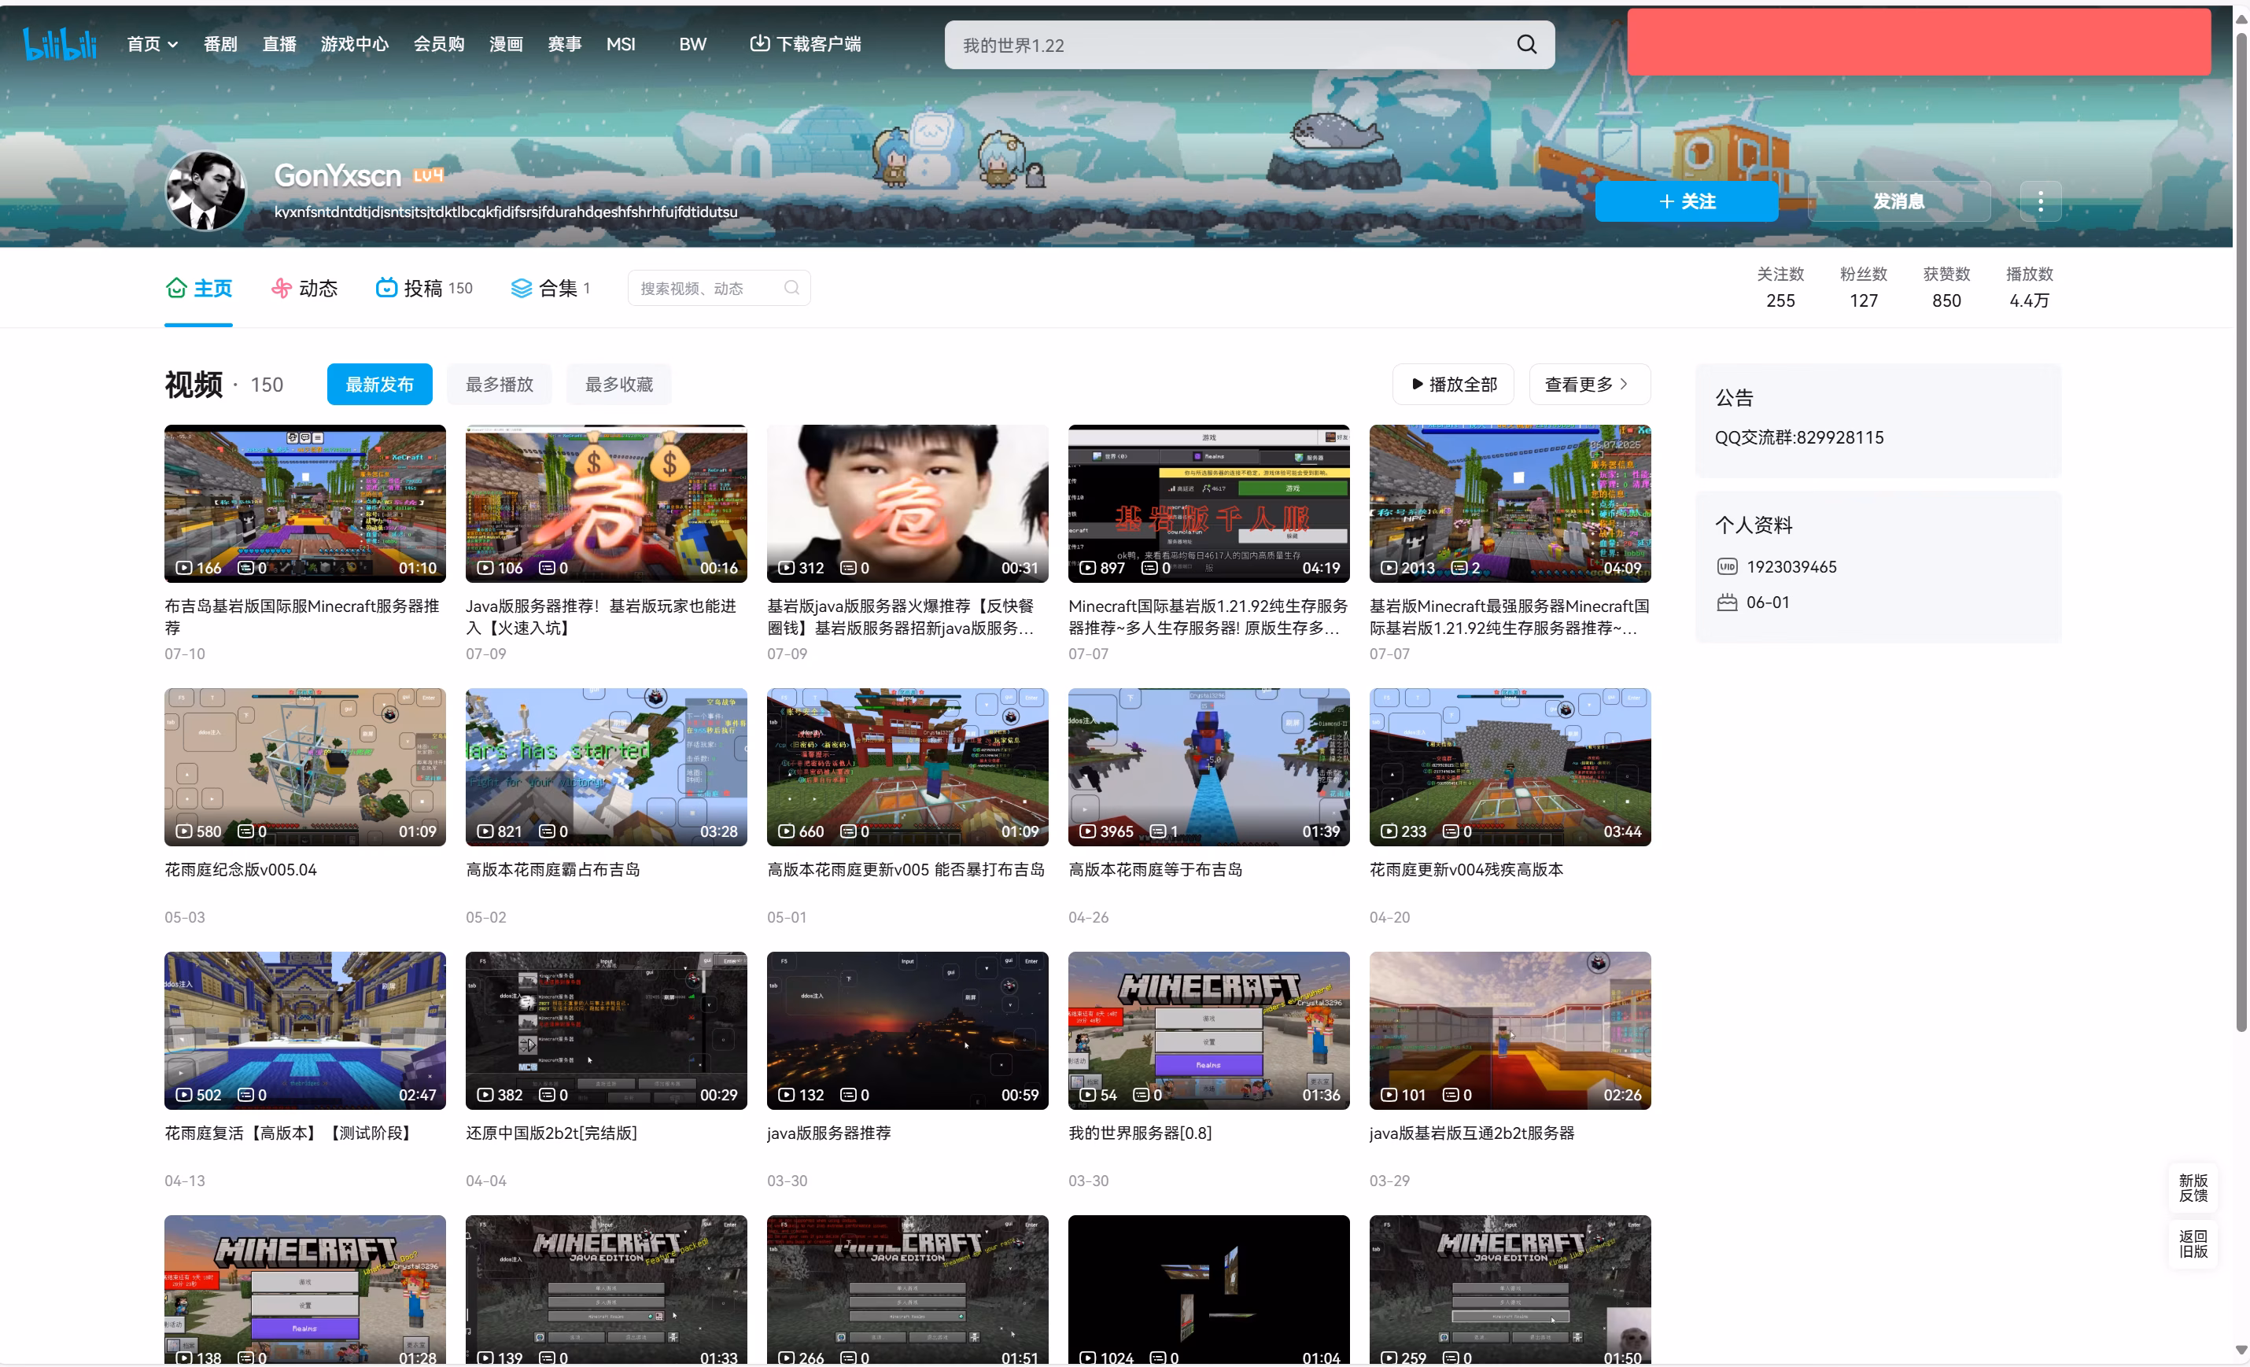
Task: Switch sorting to 最多收藏
Action: pos(618,385)
